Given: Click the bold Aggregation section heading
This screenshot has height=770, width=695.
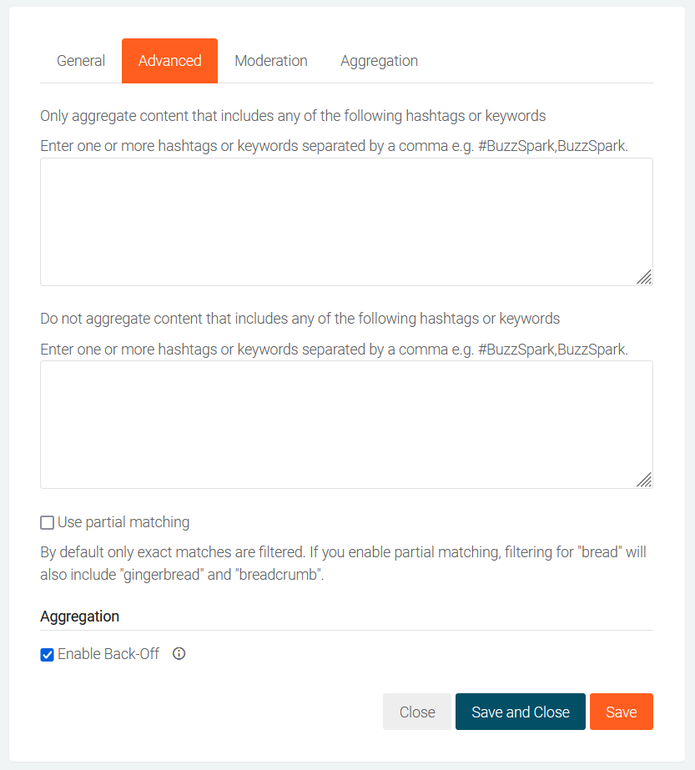Looking at the screenshot, I should click(x=80, y=617).
